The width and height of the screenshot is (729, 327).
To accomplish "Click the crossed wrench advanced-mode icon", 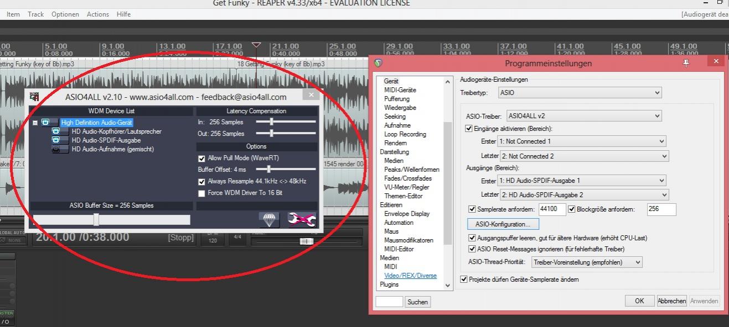I will pyautogui.click(x=302, y=220).
